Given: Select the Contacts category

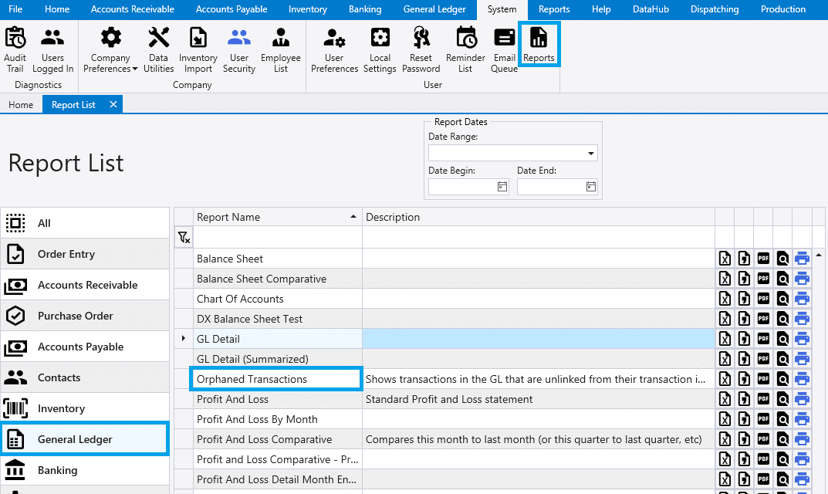Looking at the screenshot, I should tap(85, 377).
